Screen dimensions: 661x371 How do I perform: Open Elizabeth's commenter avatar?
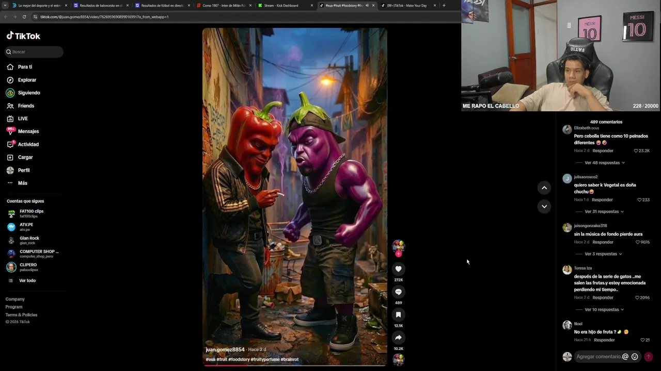coord(567,130)
